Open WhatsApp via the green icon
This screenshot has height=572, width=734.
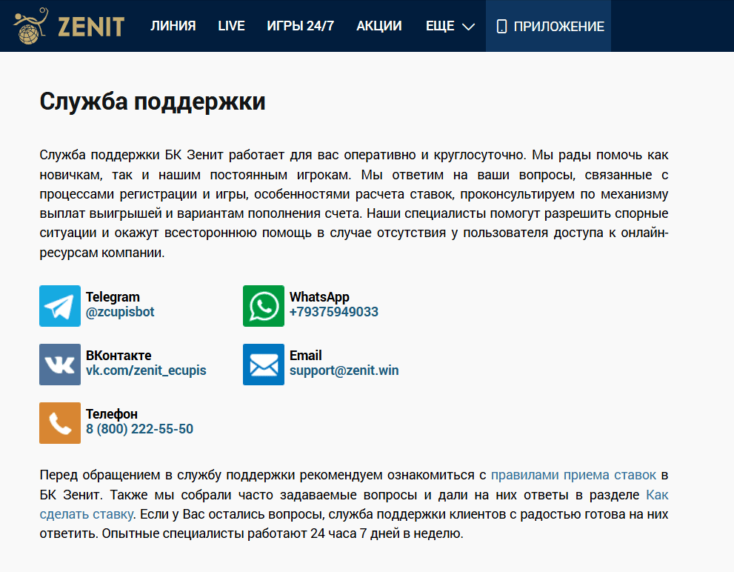coord(263,305)
